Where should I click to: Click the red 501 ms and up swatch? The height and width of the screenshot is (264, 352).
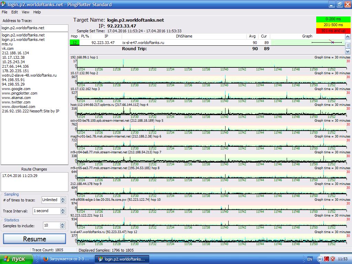pos(333,31)
